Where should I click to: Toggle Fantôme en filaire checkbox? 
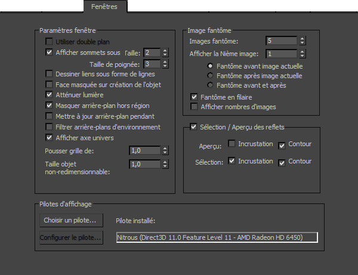click(x=194, y=97)
